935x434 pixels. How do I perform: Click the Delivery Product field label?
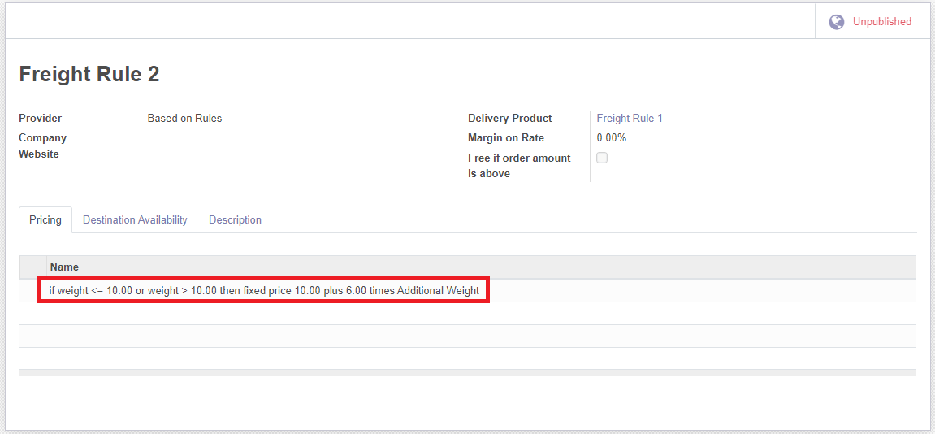tap(509, 118)
